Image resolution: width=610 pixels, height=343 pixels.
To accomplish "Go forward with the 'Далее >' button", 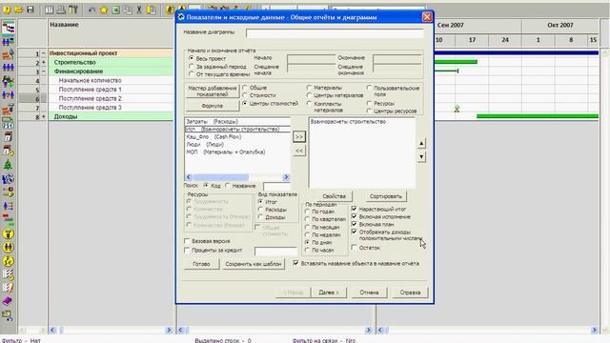I will [329, 293].
